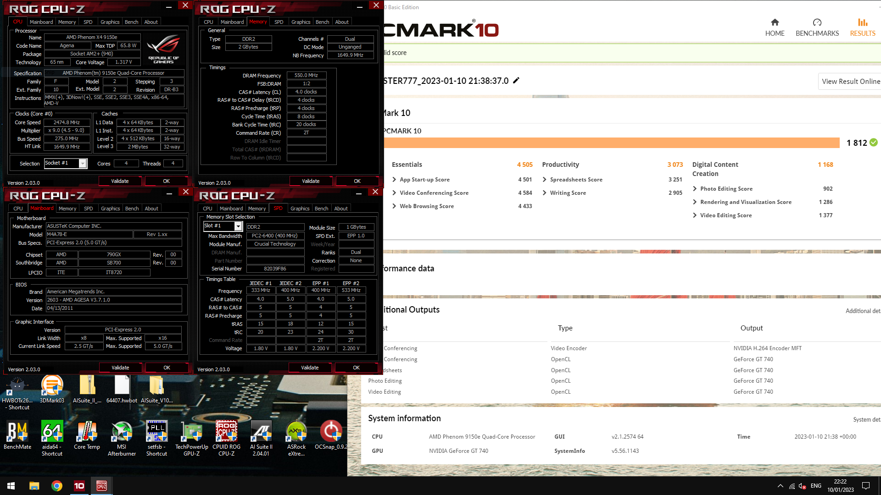The width and height of the screenshot is (881, 495).
Task: Switch to PCMark 10 in the taskbar
Action: pos(79,486)
